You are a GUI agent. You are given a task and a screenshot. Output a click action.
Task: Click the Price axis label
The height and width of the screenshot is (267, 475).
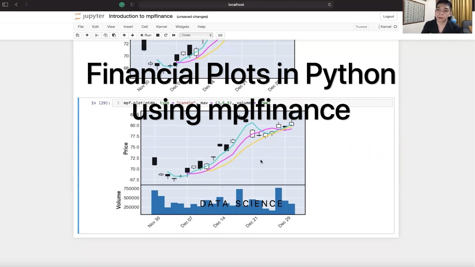click(126, 148)
